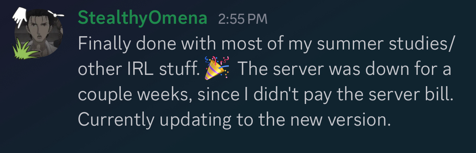Click the pointing hand avatar decoration

point(20,18)
